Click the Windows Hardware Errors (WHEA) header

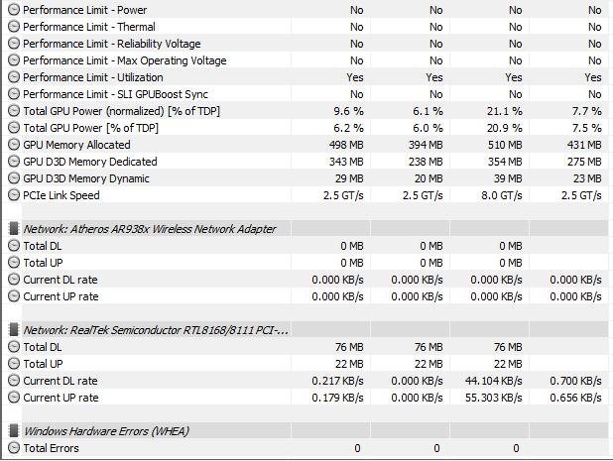click(106, 431)
